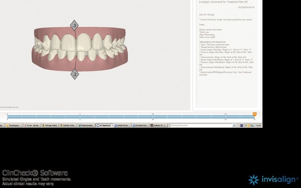Open the EndNote X5 taskbar window

click(x=159, y=125)
